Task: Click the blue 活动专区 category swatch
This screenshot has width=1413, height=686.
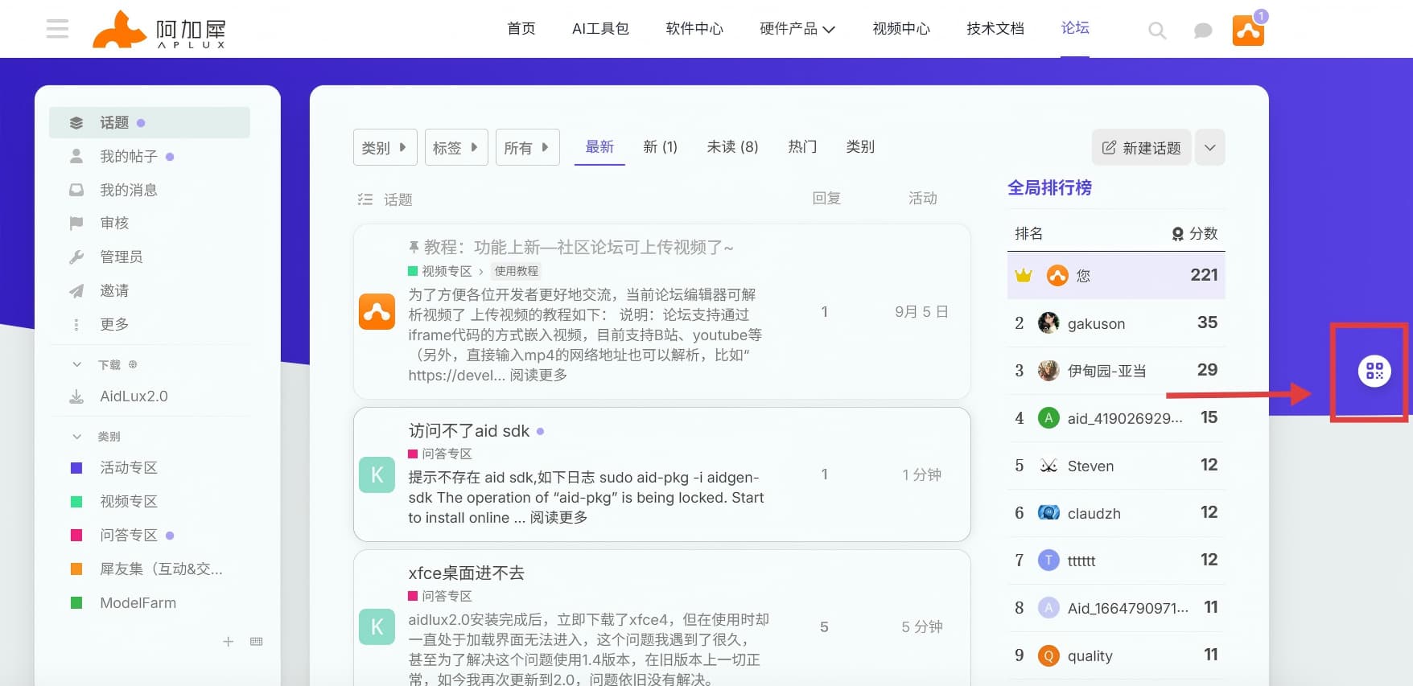Action: 76,468
